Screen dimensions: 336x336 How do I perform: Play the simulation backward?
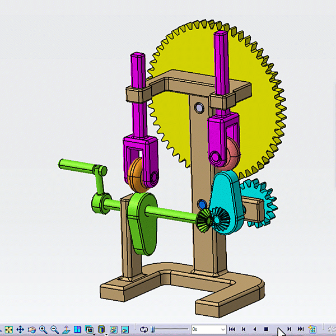point(255,329)
